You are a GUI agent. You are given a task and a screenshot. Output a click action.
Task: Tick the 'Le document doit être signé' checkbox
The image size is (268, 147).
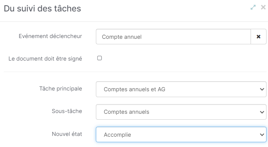pyautogui.click(x=100, y=58)
